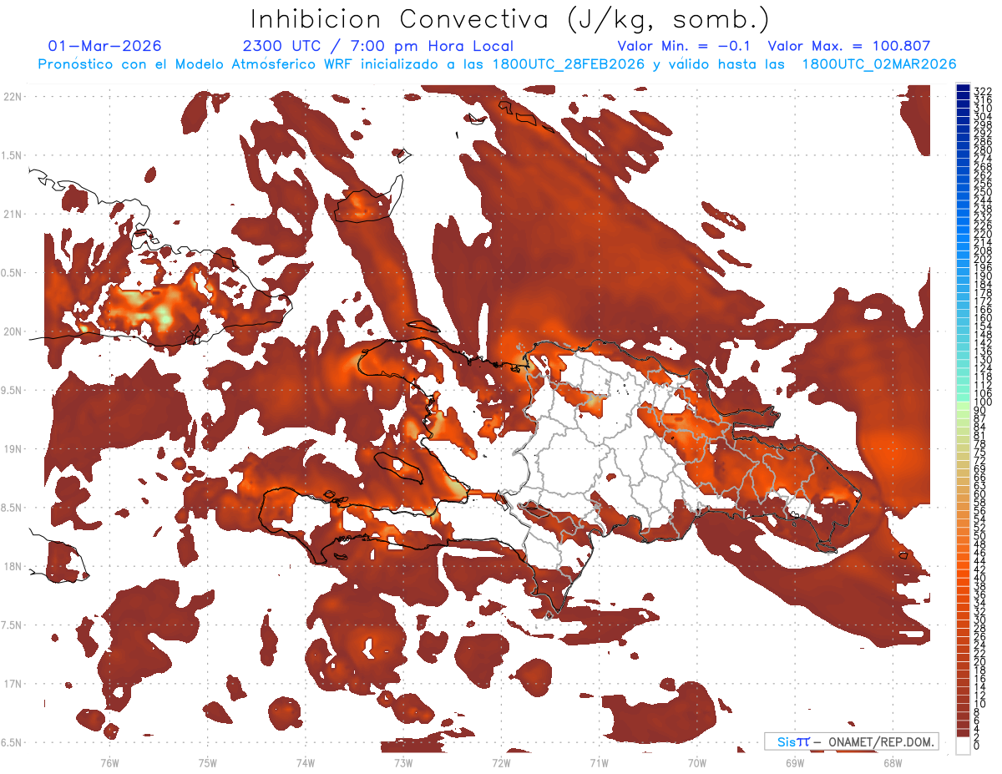
Task: Click the darkest navy swatch atop the colorbar
Action: pyautogui.click(x=964, y=89)
